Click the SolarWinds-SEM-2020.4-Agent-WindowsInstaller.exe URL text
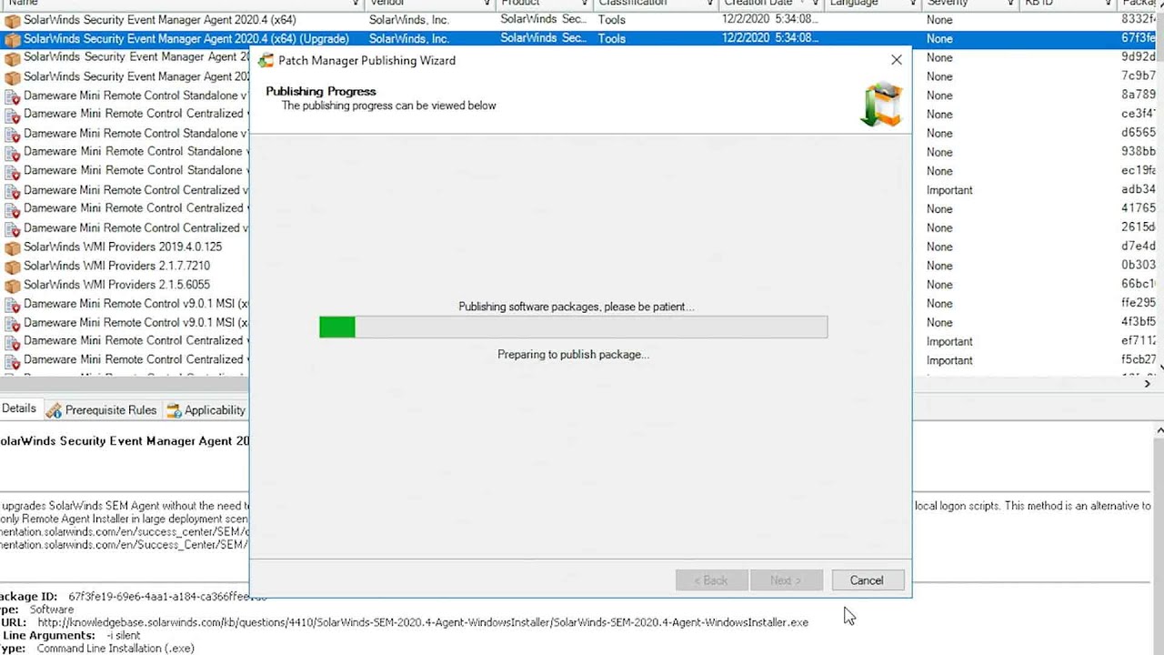Image resolution: width=1164 pixels, height=655 pixels. (681, 622)
